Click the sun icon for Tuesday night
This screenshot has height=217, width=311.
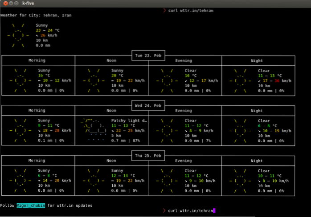coord(241,80)
